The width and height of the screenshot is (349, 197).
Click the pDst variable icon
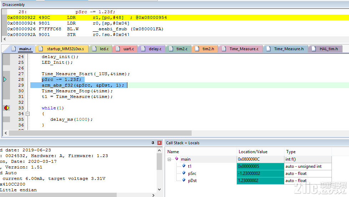tap(184, 180)
